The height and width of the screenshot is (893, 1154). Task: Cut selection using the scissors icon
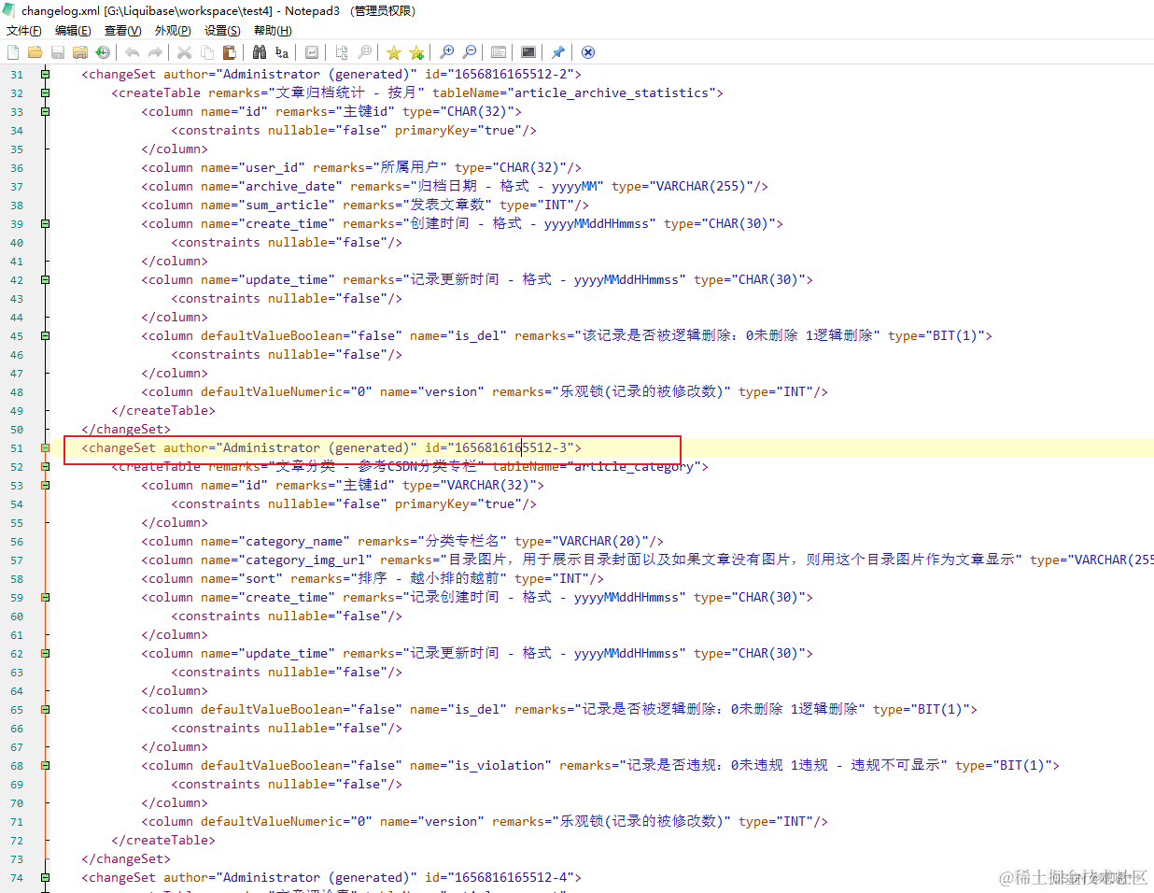coord(184,52)
